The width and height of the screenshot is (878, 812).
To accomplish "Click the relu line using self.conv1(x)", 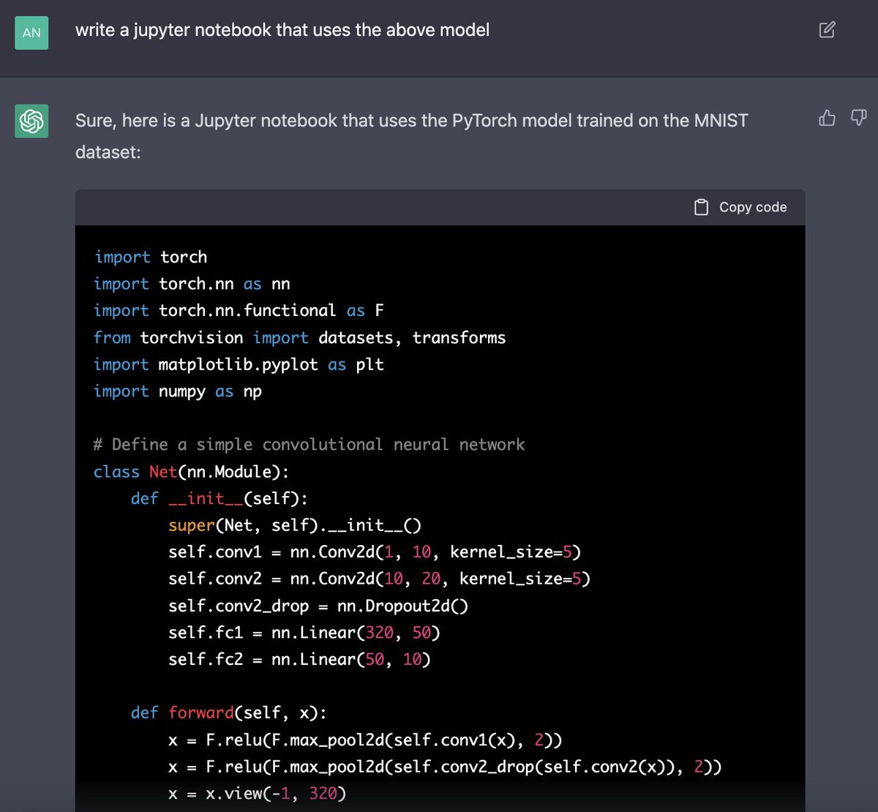I will (365, 740).
